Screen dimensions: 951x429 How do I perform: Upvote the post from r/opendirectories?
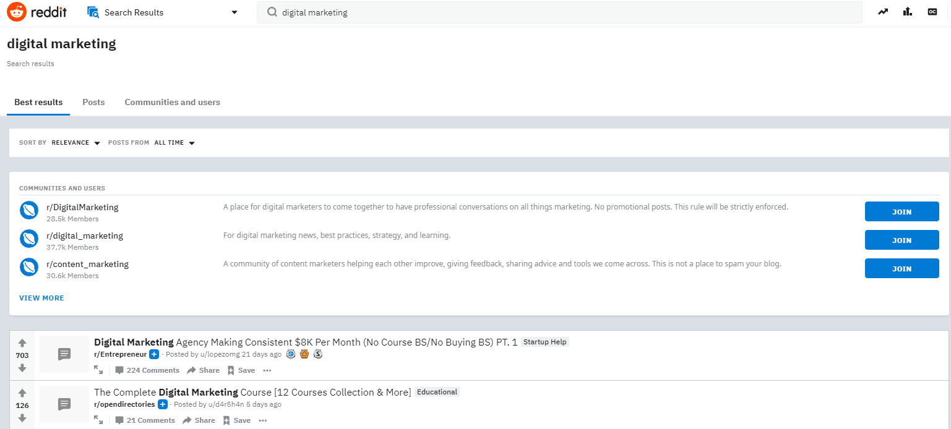pos(22,392)
